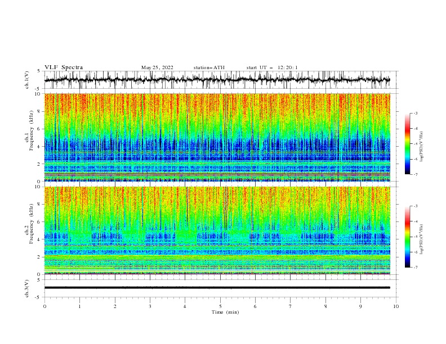Viewport: 446px width, 344px height.
Task: Click the "ch.1 Frequency (kHz)" axis label
Action: 29,130
